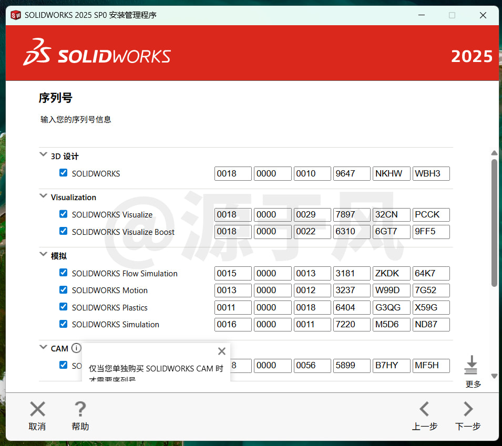
Task: Uncheck SOLIDWORKS Visualize checkbox
Action: coord(64,214)
